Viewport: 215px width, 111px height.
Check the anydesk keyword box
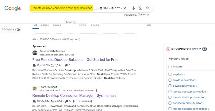[170, 74]
